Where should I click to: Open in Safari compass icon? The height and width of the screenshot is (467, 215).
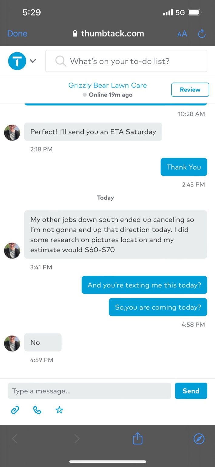click(x=199, y=439)
